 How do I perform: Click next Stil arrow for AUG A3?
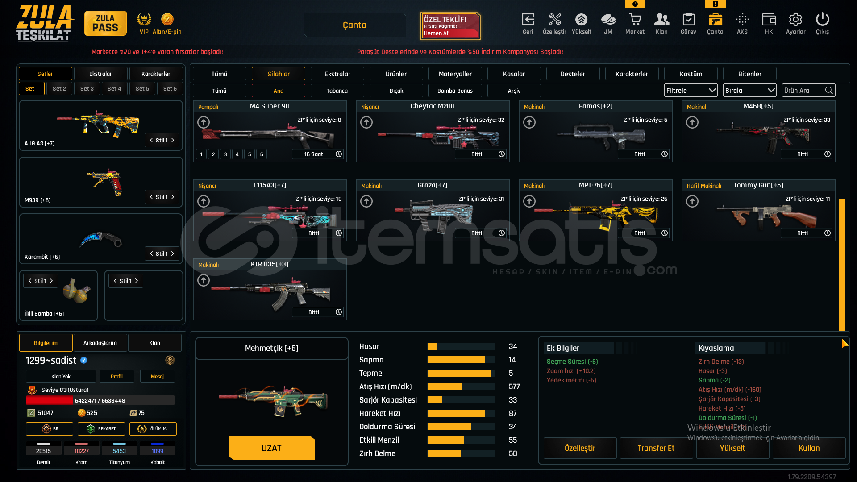click(173, 140)
